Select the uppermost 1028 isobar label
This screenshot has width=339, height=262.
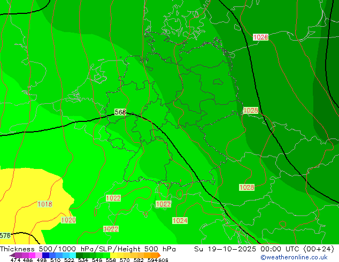251,111
